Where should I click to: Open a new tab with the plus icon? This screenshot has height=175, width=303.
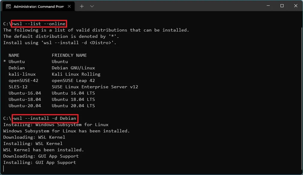click(82, 6)
